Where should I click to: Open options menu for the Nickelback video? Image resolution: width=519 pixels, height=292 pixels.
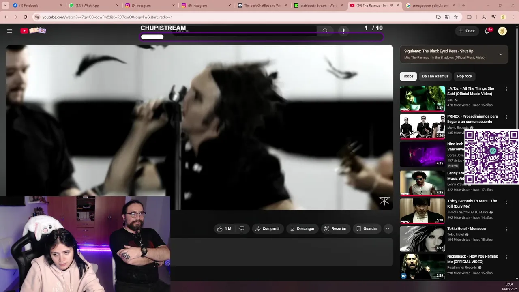(x=506, y=257)
